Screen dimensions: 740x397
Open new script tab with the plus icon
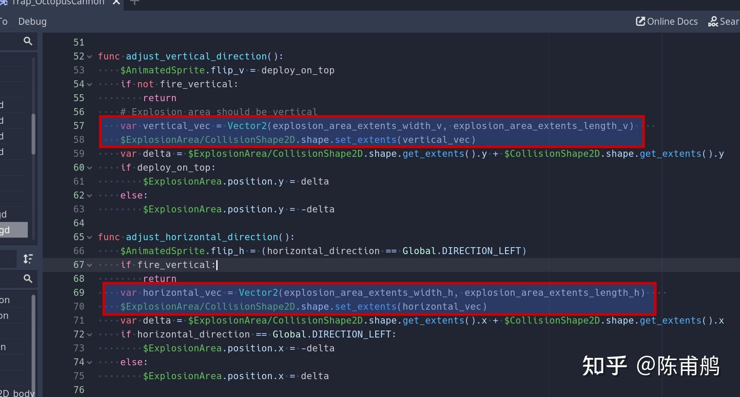pos(134,3)
